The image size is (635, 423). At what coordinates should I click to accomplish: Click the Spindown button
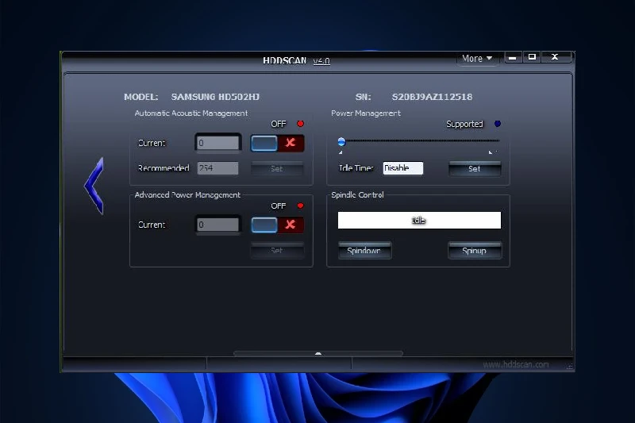click(x=364, y=251)
